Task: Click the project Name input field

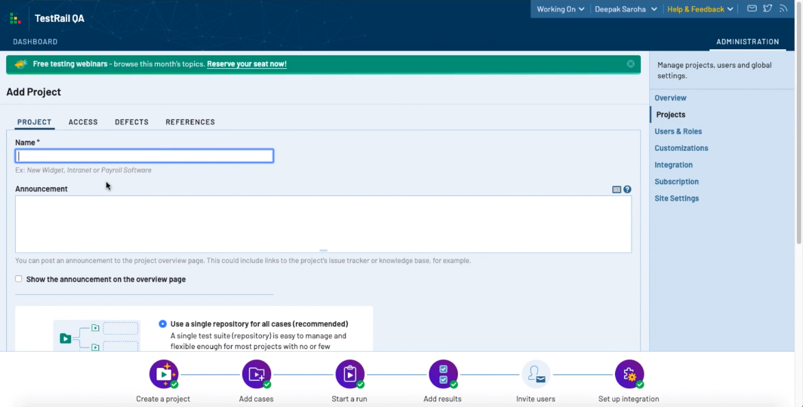Action: click(x=144, y=156)
